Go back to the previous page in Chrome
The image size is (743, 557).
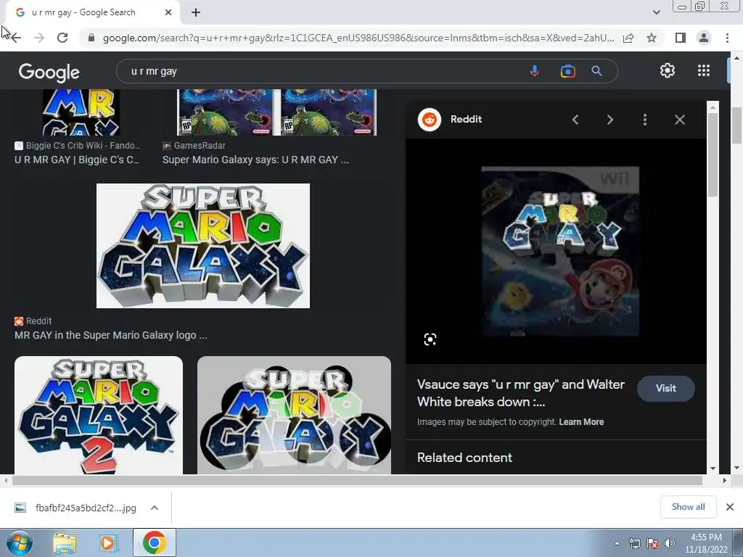(16, 38)
